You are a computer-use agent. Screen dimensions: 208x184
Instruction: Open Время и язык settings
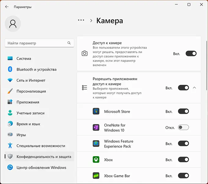click(x=39, y=124)
